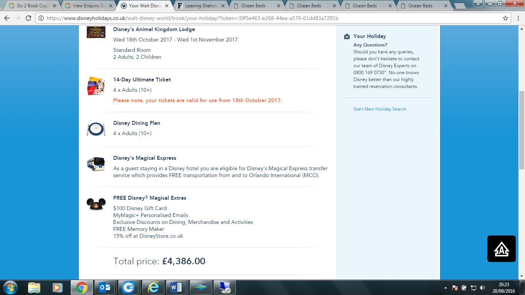View site information icon beside the URL
Screen dimensions: 525x295
(41, 18)
